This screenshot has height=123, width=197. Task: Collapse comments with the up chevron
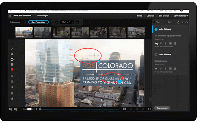(186, 22)
